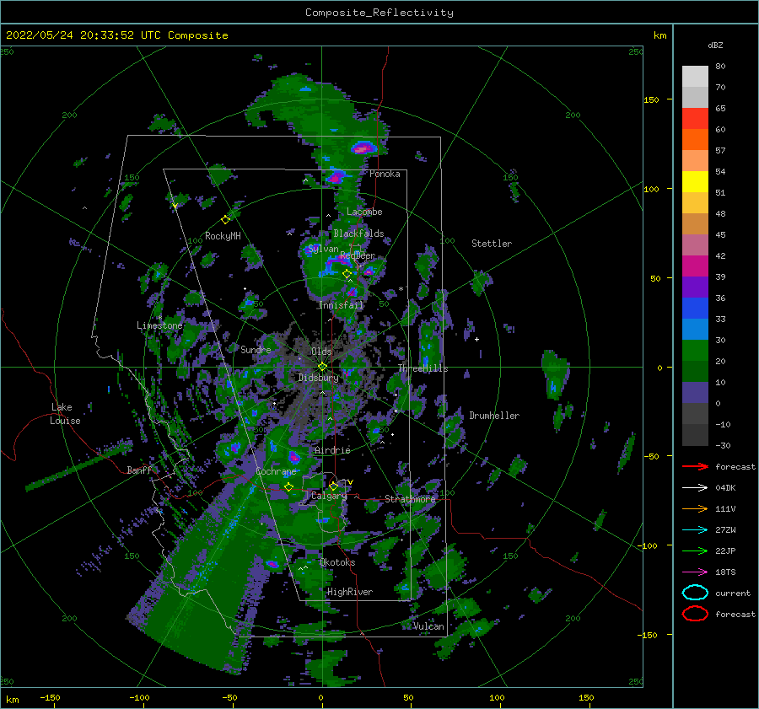759x709 pixels.
Task: Click the green 22JP arrow icon
Action: [x=695, y=551]
